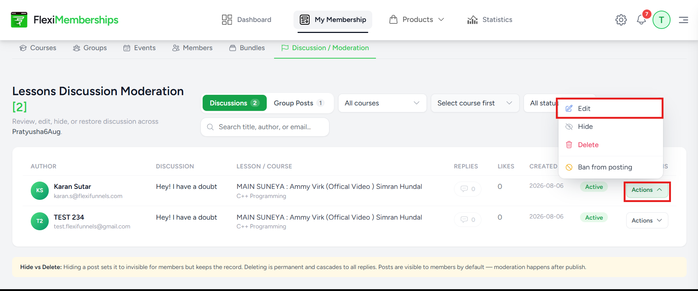
Task: Click the search magnifier icon
Action: (210, 127)
